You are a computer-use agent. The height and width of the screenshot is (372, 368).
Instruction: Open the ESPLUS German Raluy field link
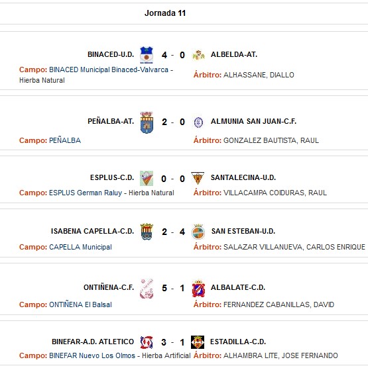86,193
